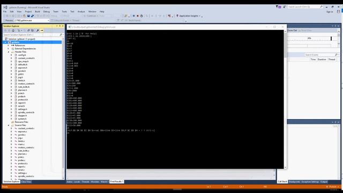Click the Quick Launch search magnifier icon
This screenshot has height=193, width=343.
coord(321,7)
